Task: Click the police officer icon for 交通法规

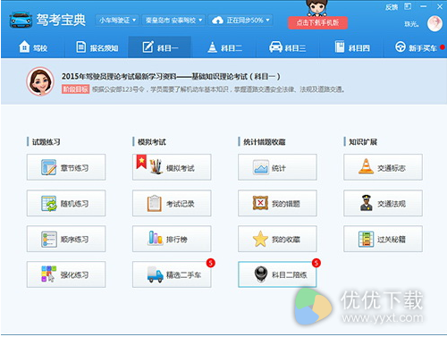Action: [x=366, y=203]
